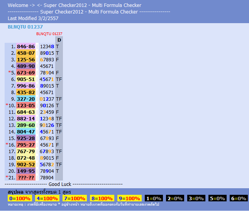
Task: Select the red result 673-69 cell
Action: (x=26, y=73)
